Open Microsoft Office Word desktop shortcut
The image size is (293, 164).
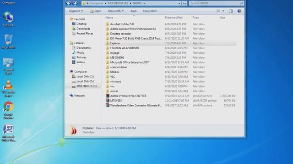pos(8,133)
